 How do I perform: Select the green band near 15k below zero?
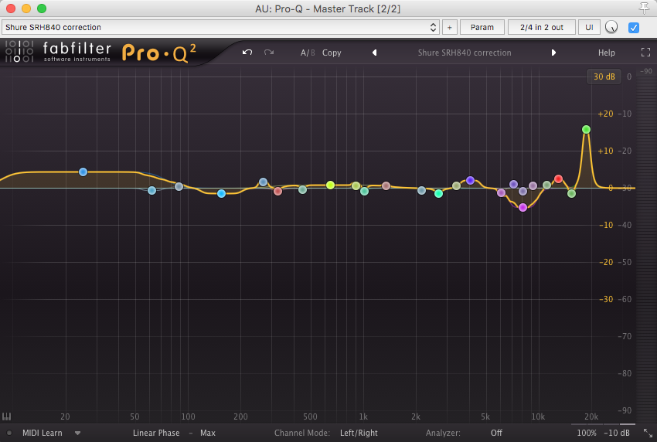(571, 193)
